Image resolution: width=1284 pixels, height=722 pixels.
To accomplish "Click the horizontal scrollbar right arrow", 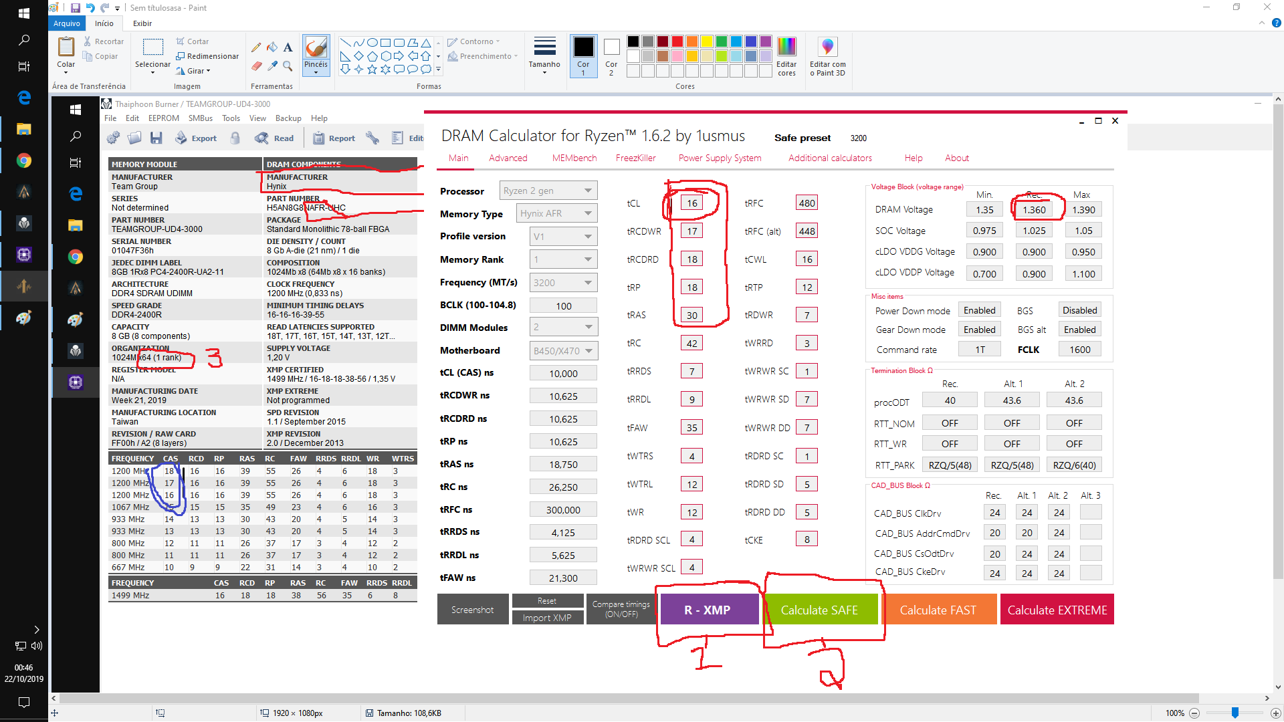I will click(1267, 699).
